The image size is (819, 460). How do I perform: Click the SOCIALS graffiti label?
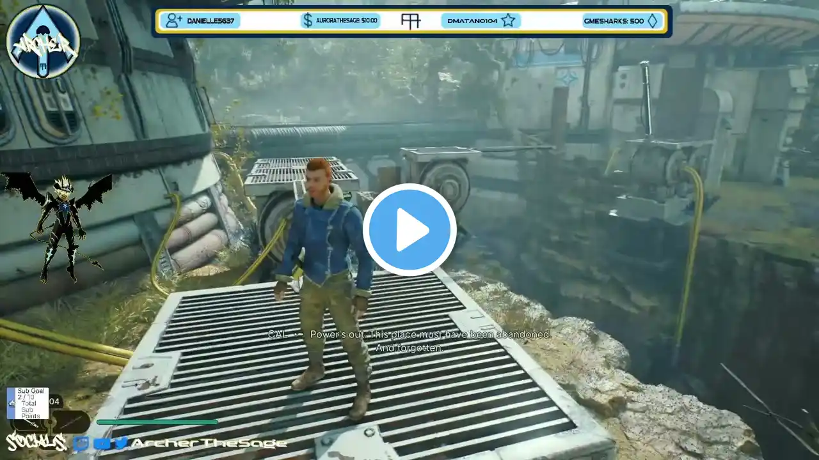pyautogui.click(x=36, y=441)
